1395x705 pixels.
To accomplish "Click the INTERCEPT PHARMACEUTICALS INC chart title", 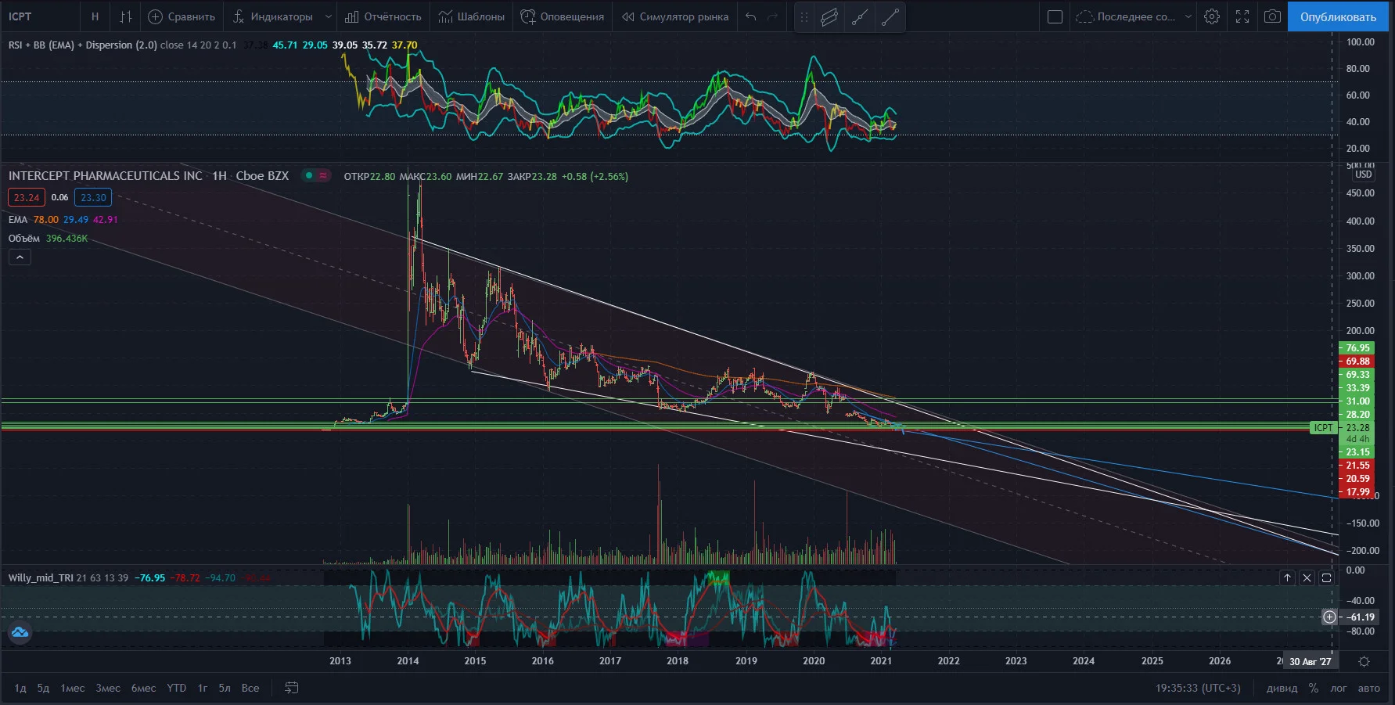I will click(x=105, y=176).
